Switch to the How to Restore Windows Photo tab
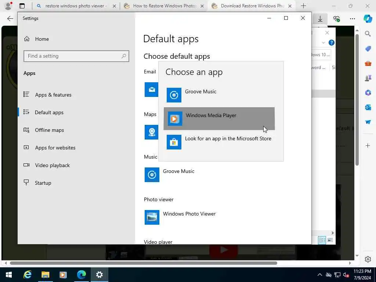Image resolution: width=376 pixels, height=282 pixels. (x=164, y=6)
